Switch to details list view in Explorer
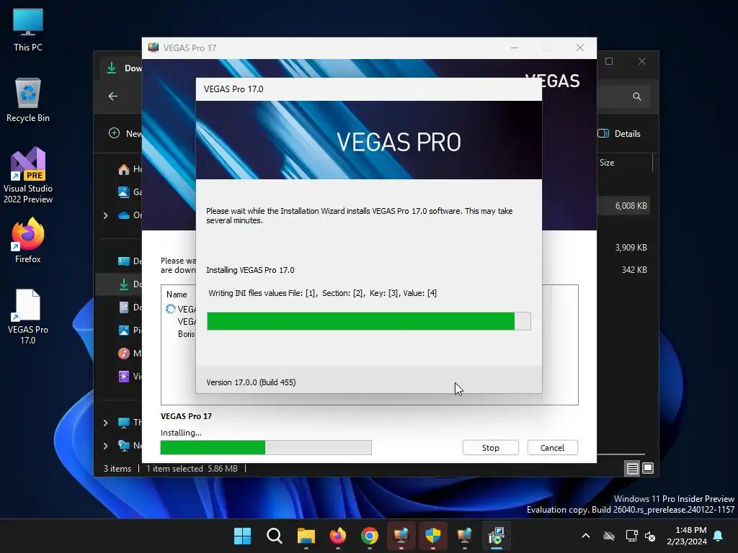The height and width of the screenshot is (553, 738). (x=632, y=468)
